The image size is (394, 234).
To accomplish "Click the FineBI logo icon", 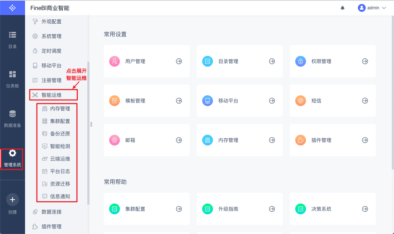I will tap(13, 8).
